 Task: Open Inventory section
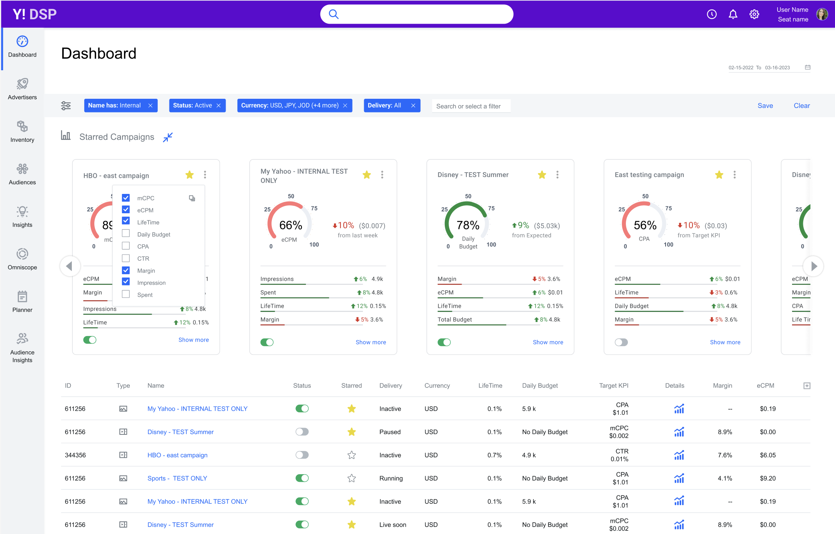22,132
